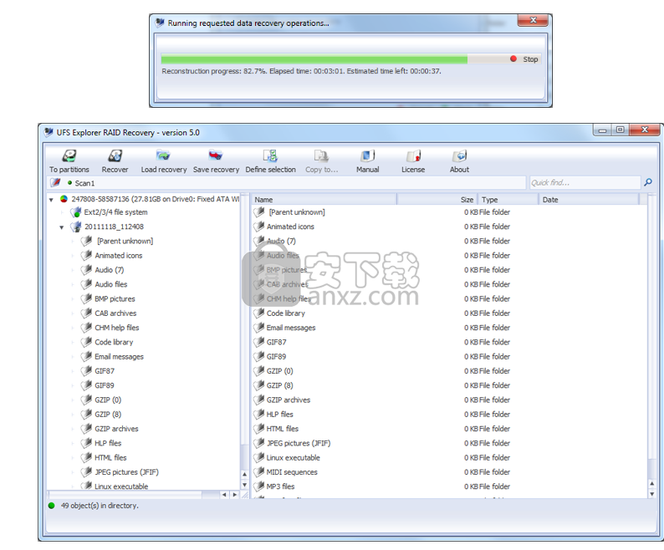Click folder icon beside Email messages in list
Viewport: 664px width, 550px height.
(x=258, y=328)
